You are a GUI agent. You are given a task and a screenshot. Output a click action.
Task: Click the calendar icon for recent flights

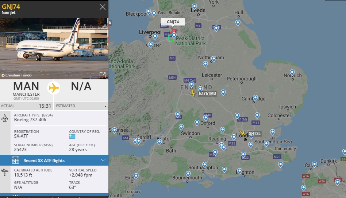coord(15,160)
